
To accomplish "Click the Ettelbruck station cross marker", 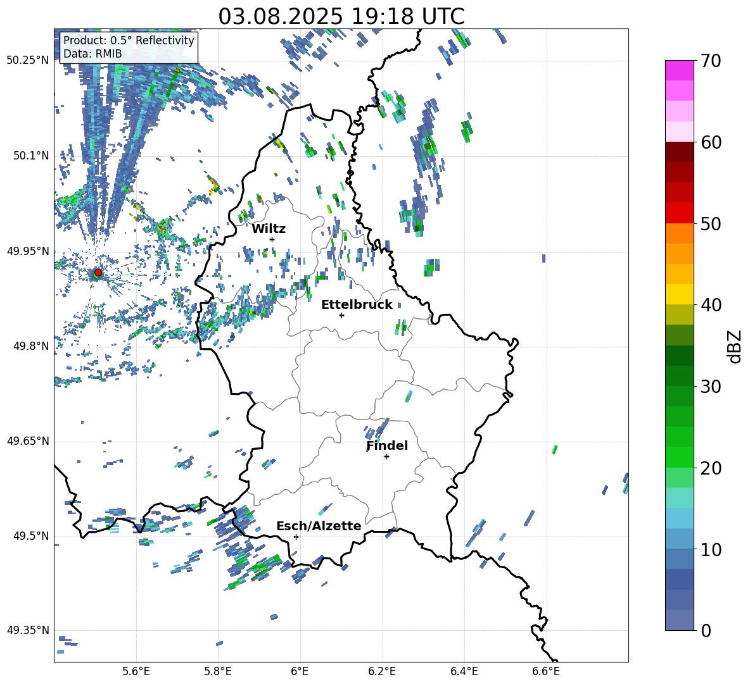I will [341, 315].
